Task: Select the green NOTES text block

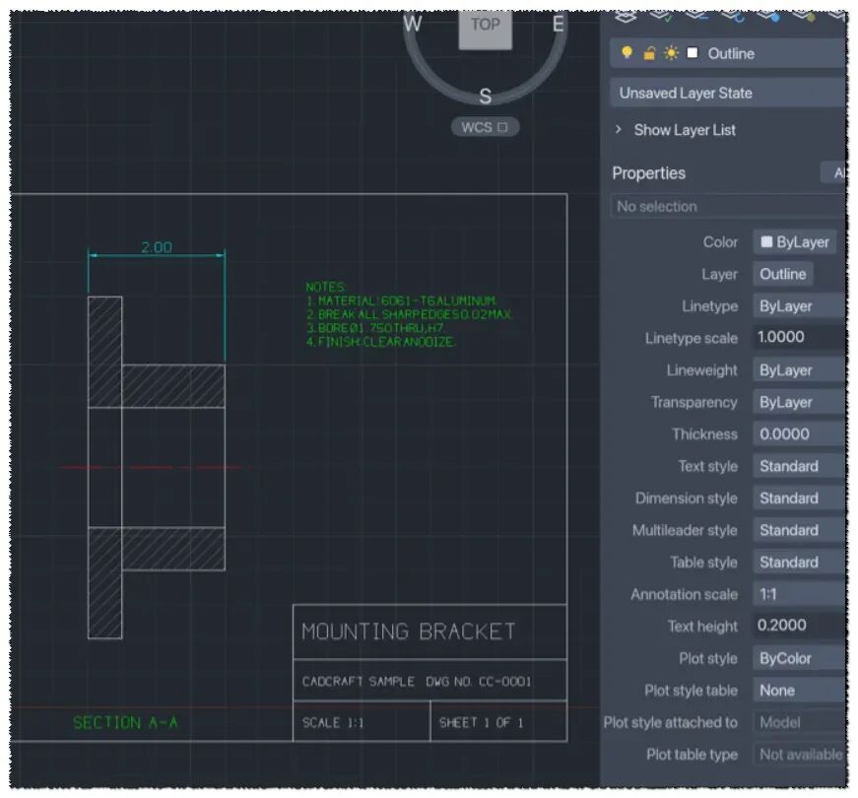Action: (x=408, y=314)
